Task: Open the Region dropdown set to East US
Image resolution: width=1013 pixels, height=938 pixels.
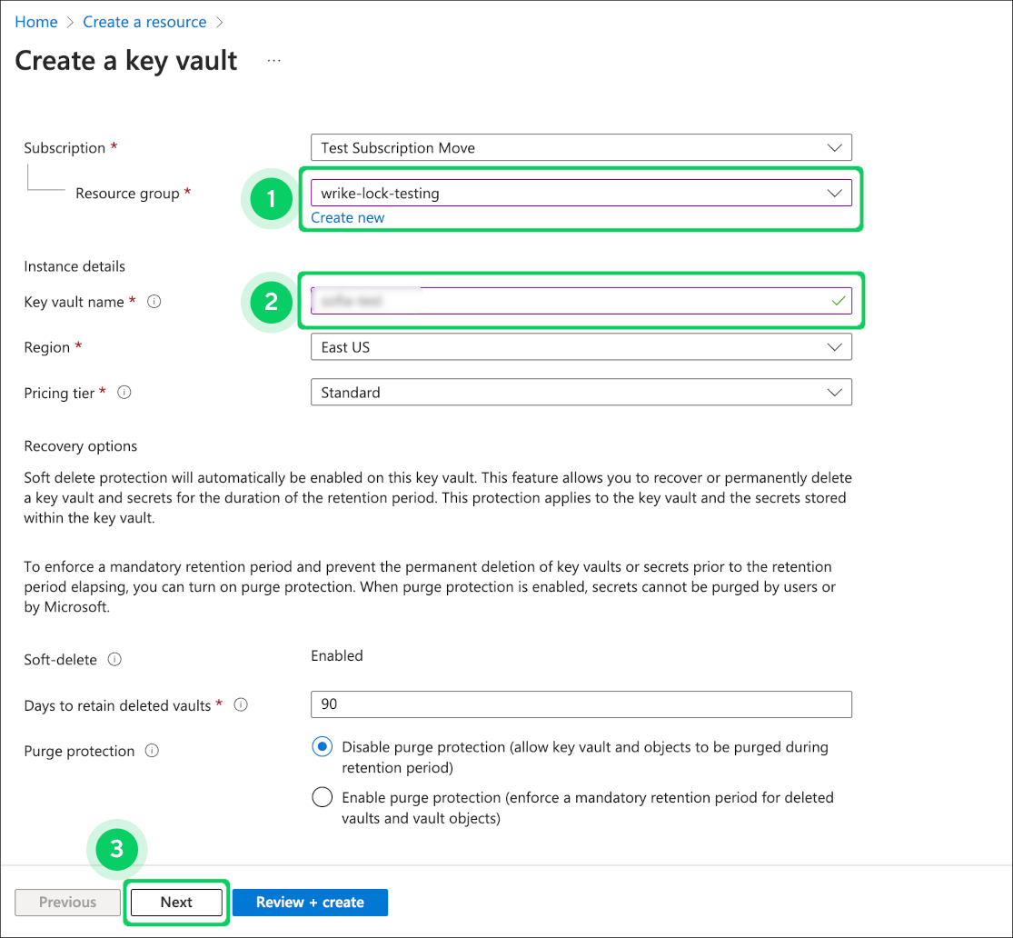Action: (581, 347)
